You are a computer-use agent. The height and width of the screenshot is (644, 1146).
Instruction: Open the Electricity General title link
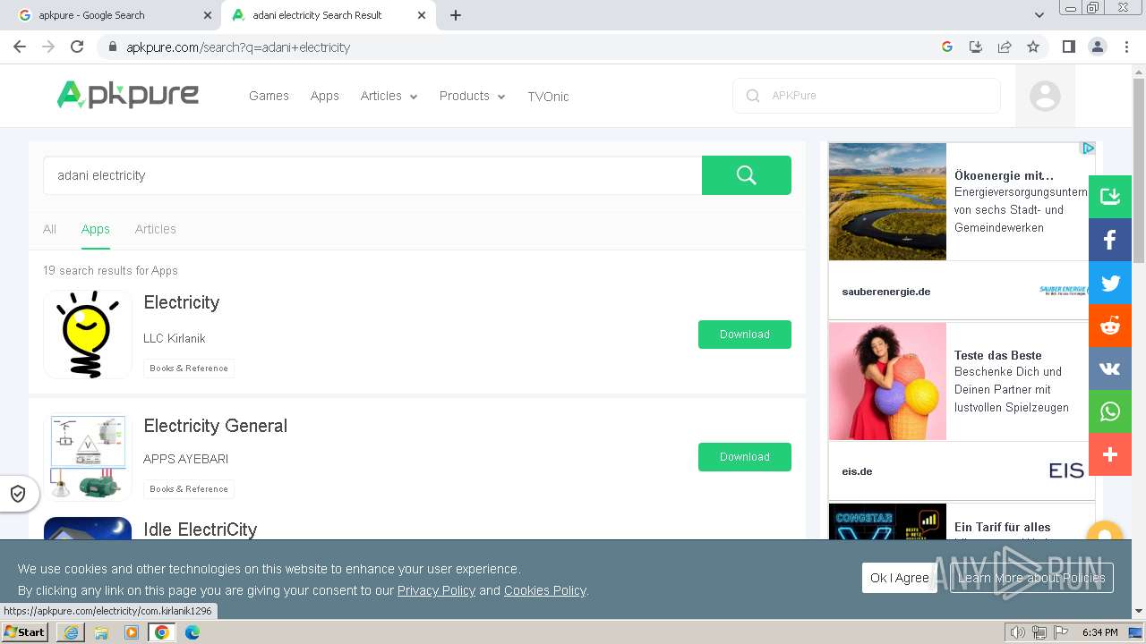point(216,426)
